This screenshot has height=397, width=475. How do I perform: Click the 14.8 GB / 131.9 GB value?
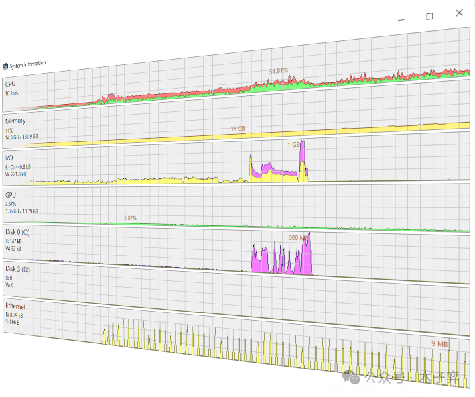click(x=21, y=137)
